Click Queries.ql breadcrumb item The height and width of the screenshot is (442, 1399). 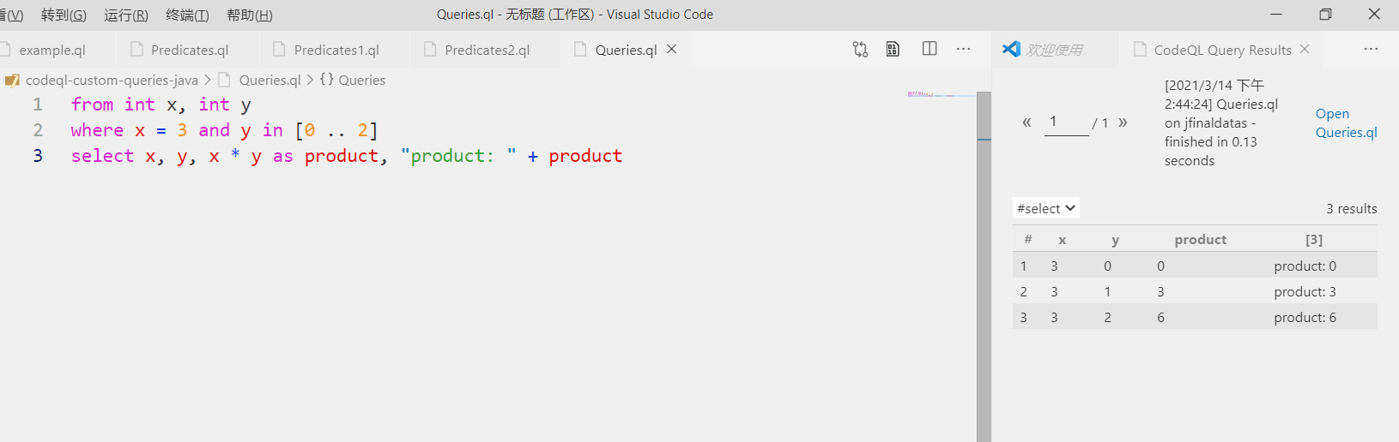[270, 80]
